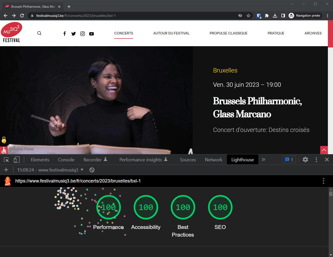Open the PRATIQUE menu item
333x257 pixels.
point(276,33)
